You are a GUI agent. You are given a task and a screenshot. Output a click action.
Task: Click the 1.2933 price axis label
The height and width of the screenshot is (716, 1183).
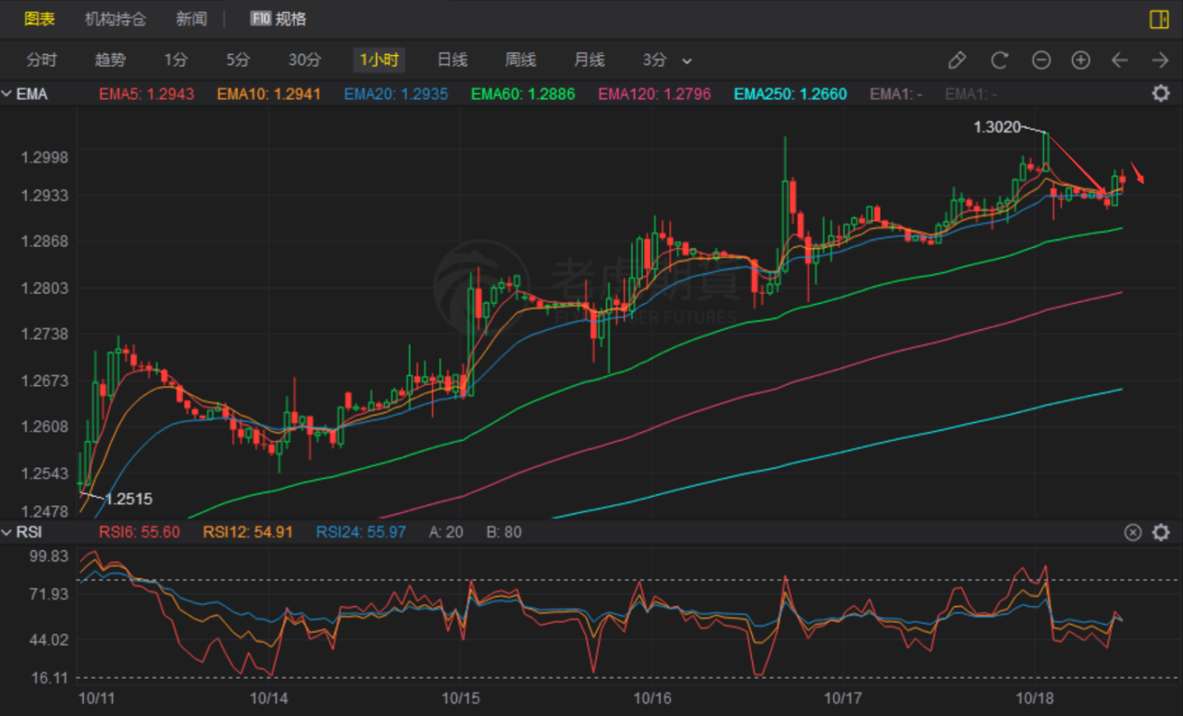(x=46, y=196)
